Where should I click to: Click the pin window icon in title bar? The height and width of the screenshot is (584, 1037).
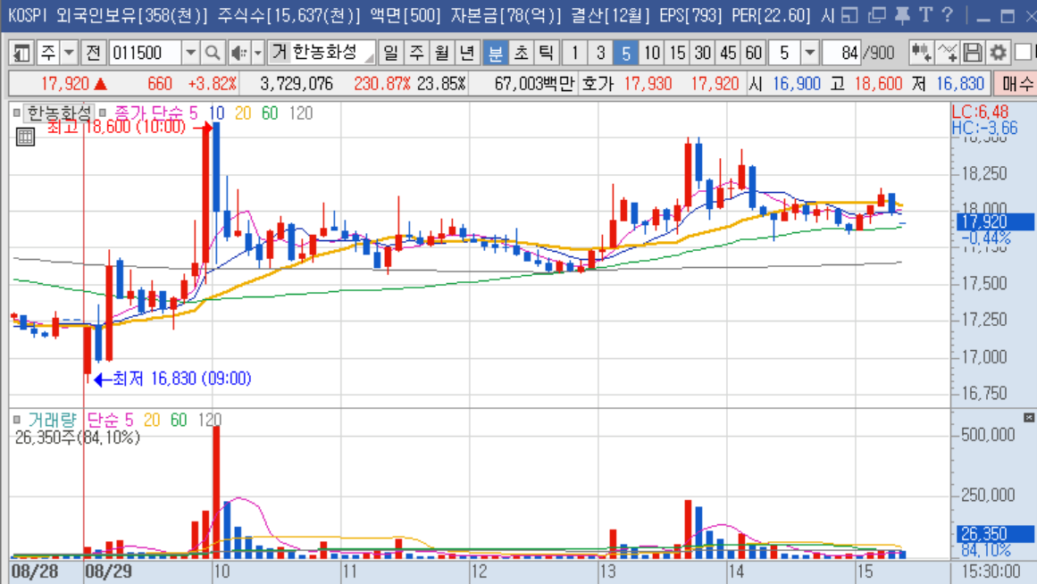pos(901,15)
